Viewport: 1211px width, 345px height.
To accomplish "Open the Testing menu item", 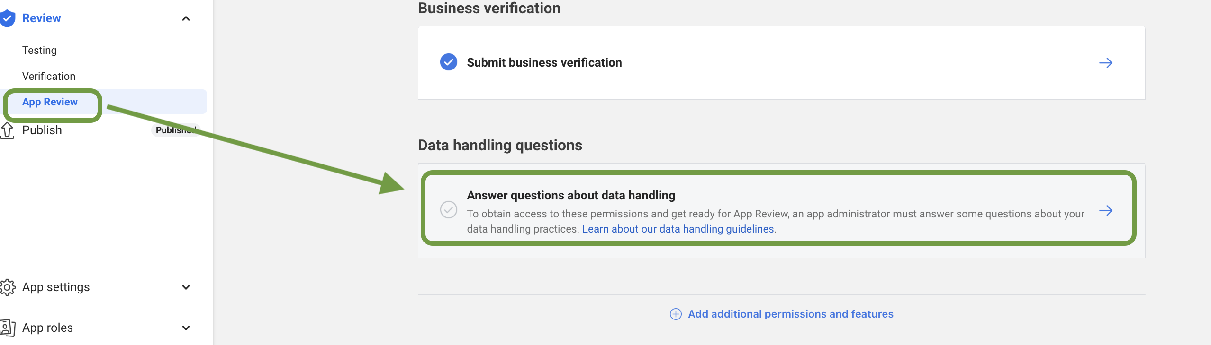I will [39, 51].
